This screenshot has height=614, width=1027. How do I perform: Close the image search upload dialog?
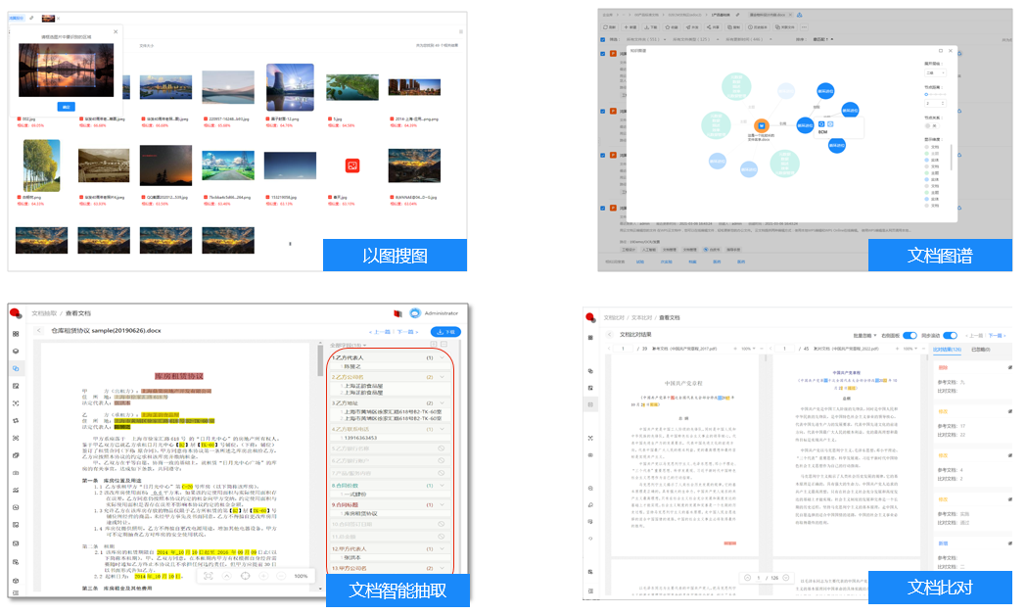click(x=116, y=31)
